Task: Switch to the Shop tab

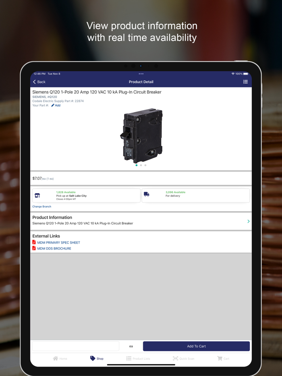Action: [97, 359]
